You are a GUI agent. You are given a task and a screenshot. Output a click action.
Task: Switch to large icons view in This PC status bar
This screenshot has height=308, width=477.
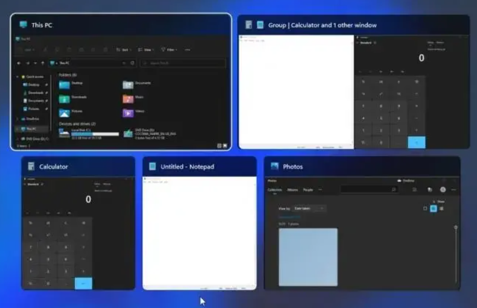pos(225,146)
